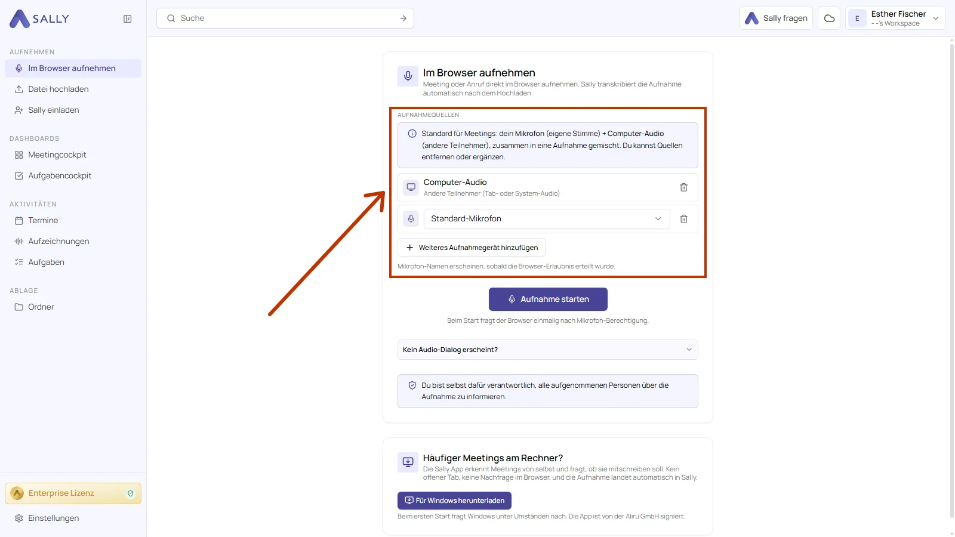Open the cloud status icon
This screenshot has height=537, width=955.
[x=829, y=18]
